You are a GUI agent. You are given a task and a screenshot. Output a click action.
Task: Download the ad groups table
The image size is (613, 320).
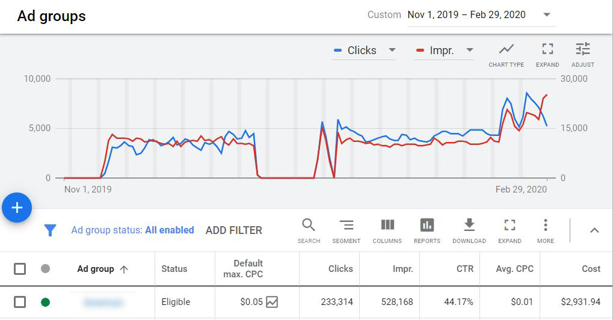pos(469,230)
